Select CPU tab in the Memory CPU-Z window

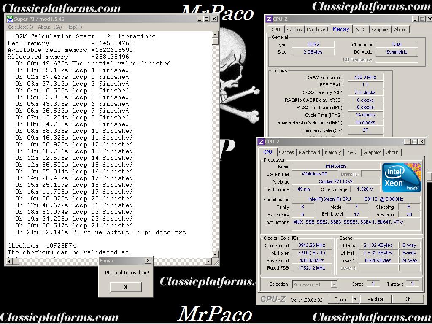275,30
